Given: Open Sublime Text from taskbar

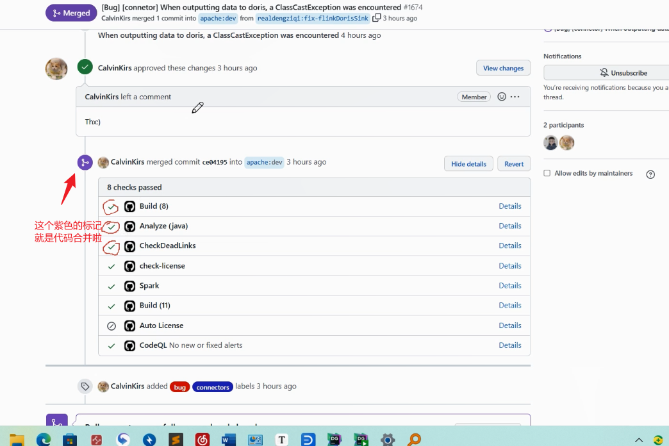Looking at the screenshot, I should 176,440.
